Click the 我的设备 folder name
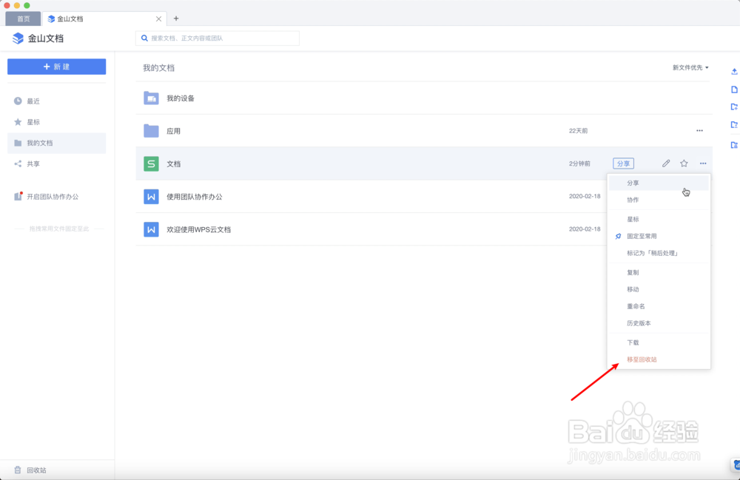 181,98
